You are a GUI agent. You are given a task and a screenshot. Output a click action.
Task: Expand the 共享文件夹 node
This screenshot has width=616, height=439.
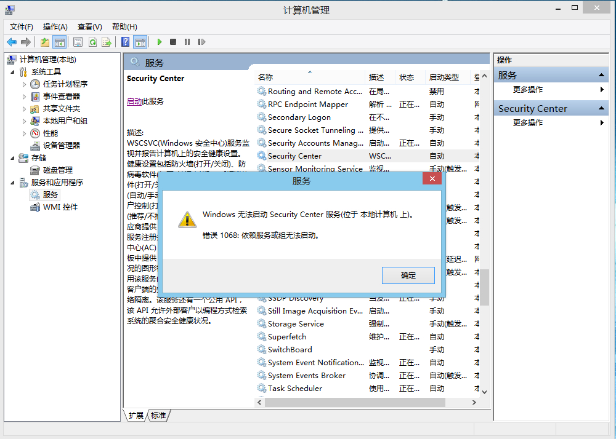[x=25, y=109]
